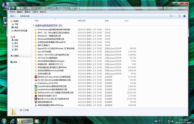The height and width of the screenshot is (124, 194).
Task: Select the CrystalDiskInfo application icon
Action: 36,86
